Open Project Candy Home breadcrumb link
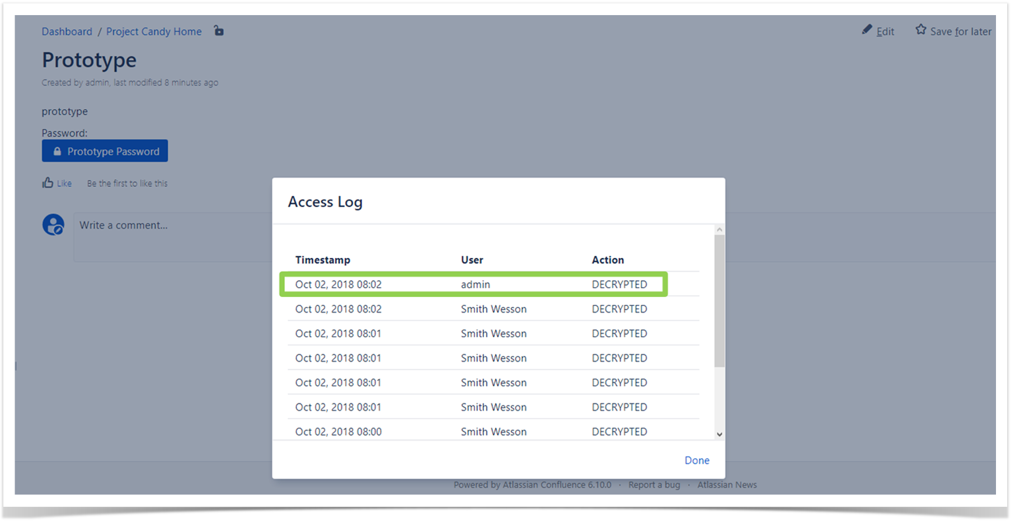The height and width of the screenshot is (523, 1015). tap(154, 31)
